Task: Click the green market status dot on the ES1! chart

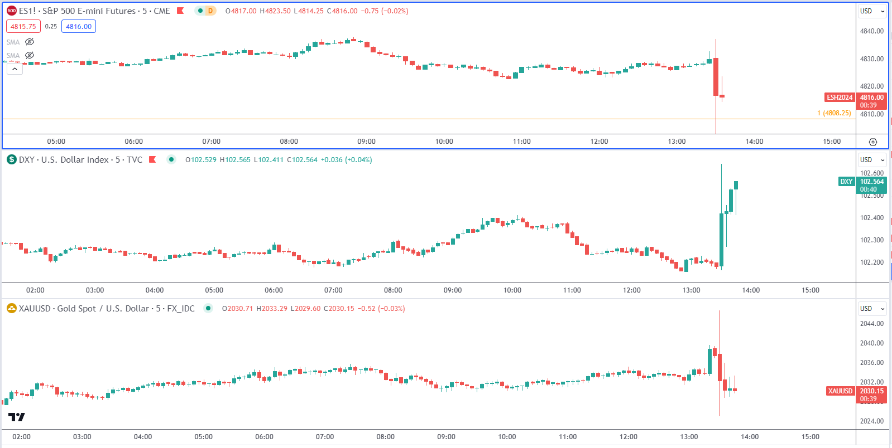Action: 200,11
